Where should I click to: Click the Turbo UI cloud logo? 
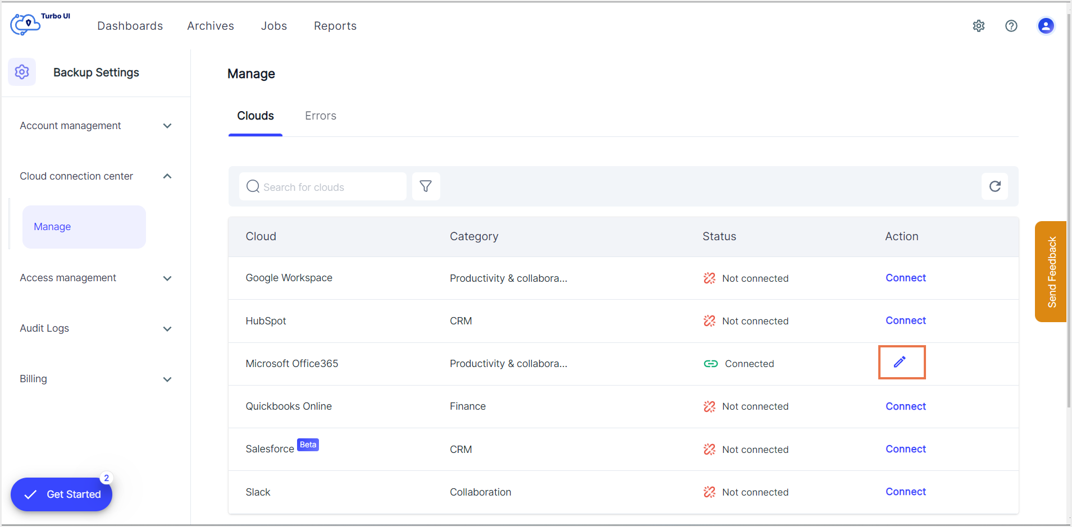[26, 25]
